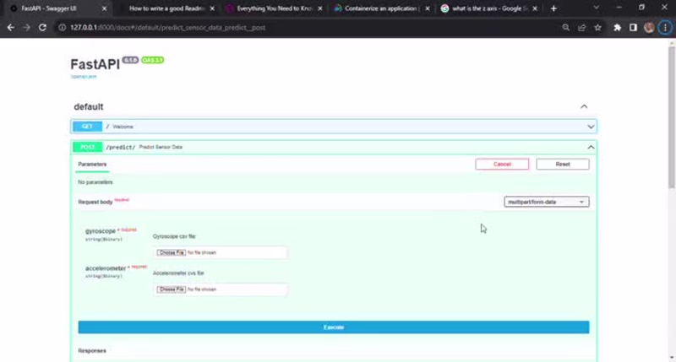Image resolution: width=676 pixels, height=362 pixels.
Task: Close the Everything You Need to Know tab
Action: [x=320, y=8]
